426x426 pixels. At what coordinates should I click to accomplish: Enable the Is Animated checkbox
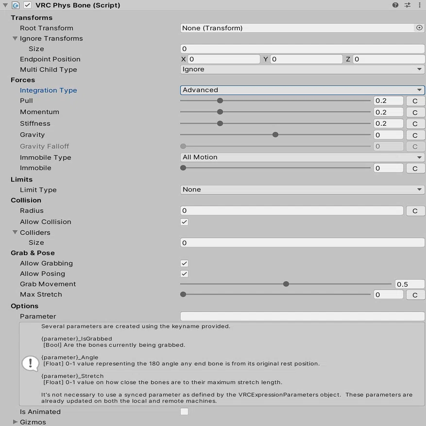click(x=184, y=411)
